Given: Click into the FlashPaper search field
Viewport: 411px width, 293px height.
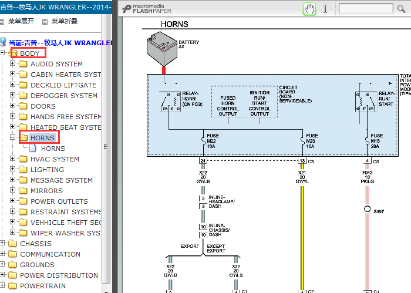Looking at the screenshot, I should click(366, 8).
